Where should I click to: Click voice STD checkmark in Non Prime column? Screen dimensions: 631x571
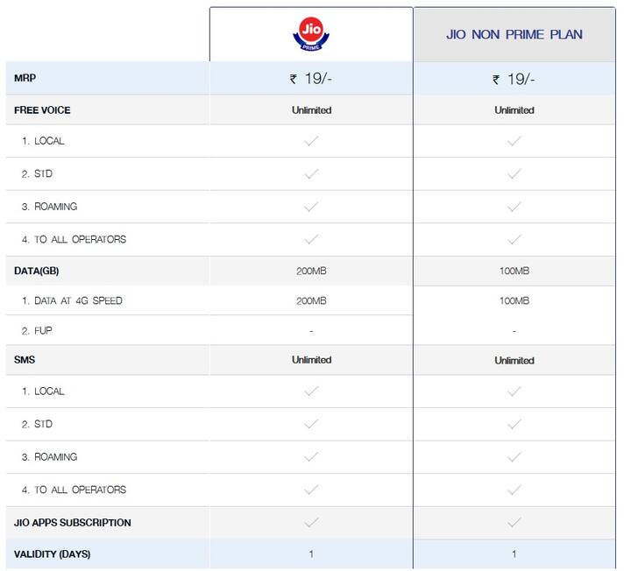pyautogui.click(x=514, y=173)
